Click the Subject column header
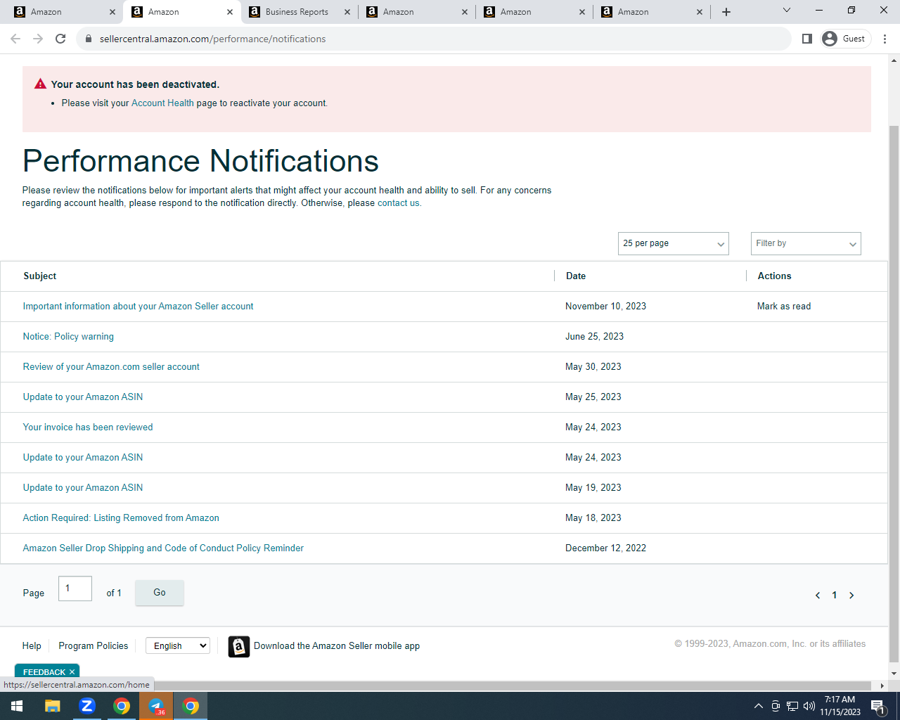 [40, 276]
